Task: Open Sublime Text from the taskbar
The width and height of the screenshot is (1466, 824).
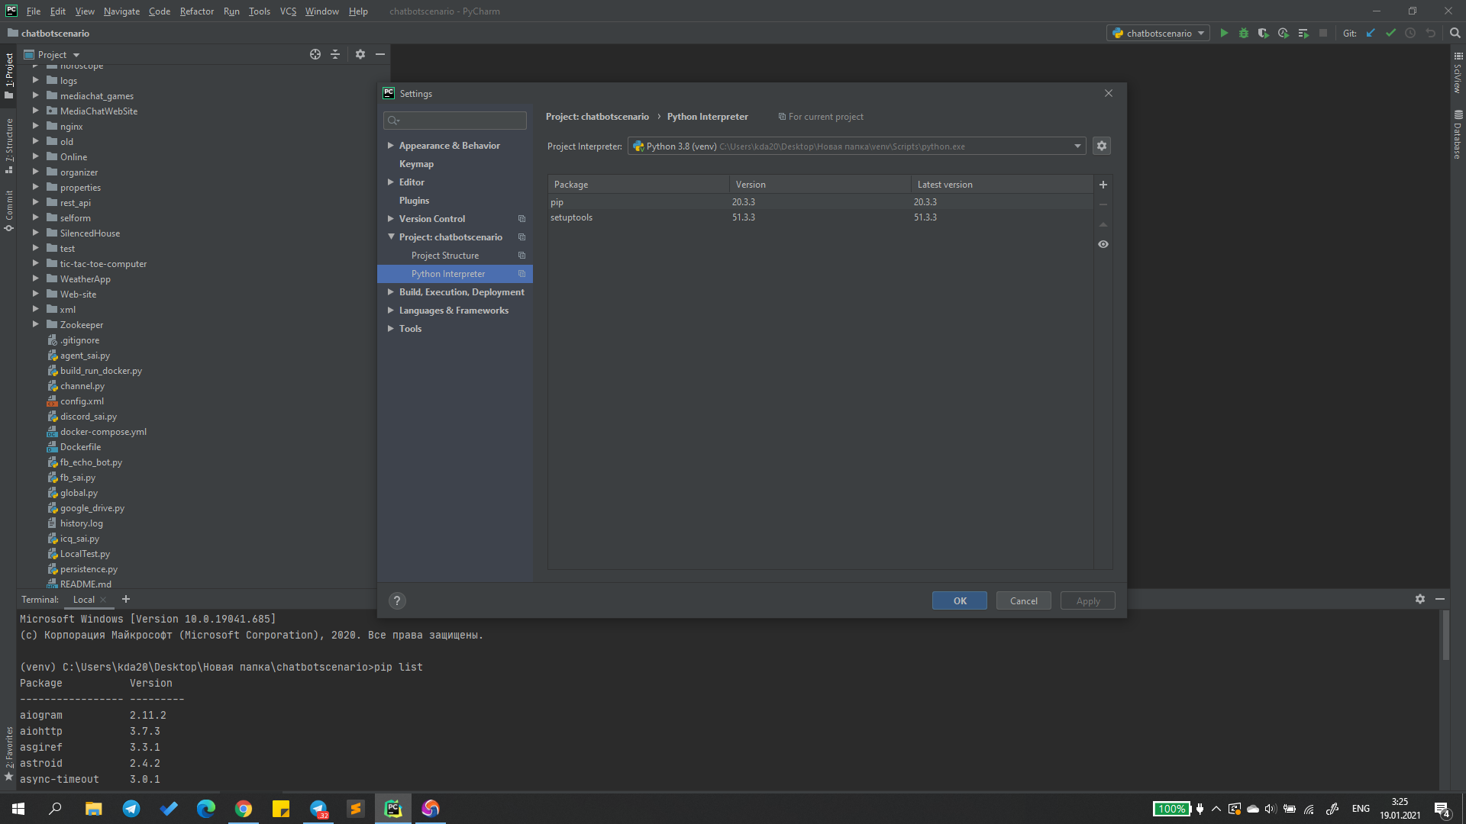Action: 356,809
